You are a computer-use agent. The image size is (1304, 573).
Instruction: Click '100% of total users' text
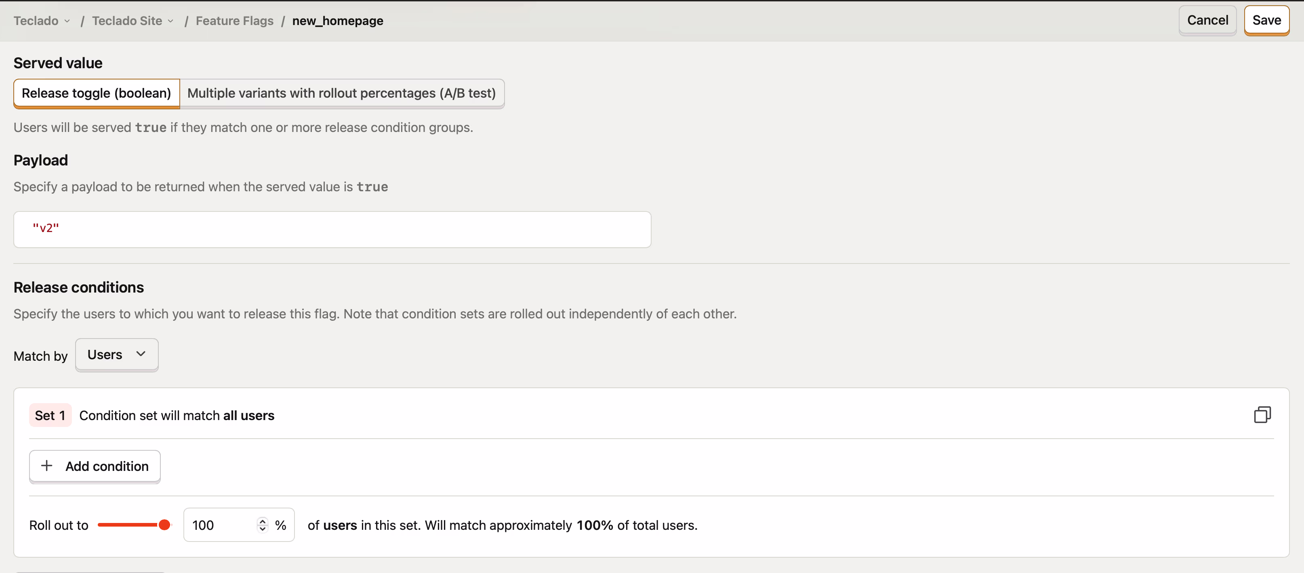[x=636, y=525]
